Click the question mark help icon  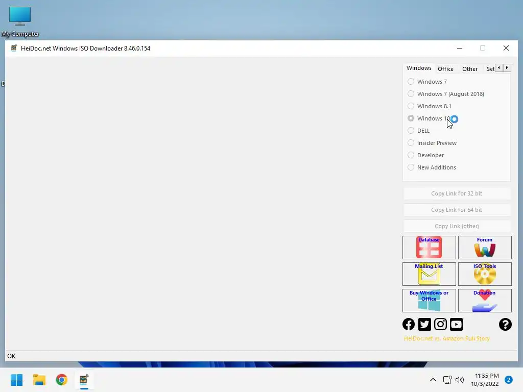tap(505, 324)
